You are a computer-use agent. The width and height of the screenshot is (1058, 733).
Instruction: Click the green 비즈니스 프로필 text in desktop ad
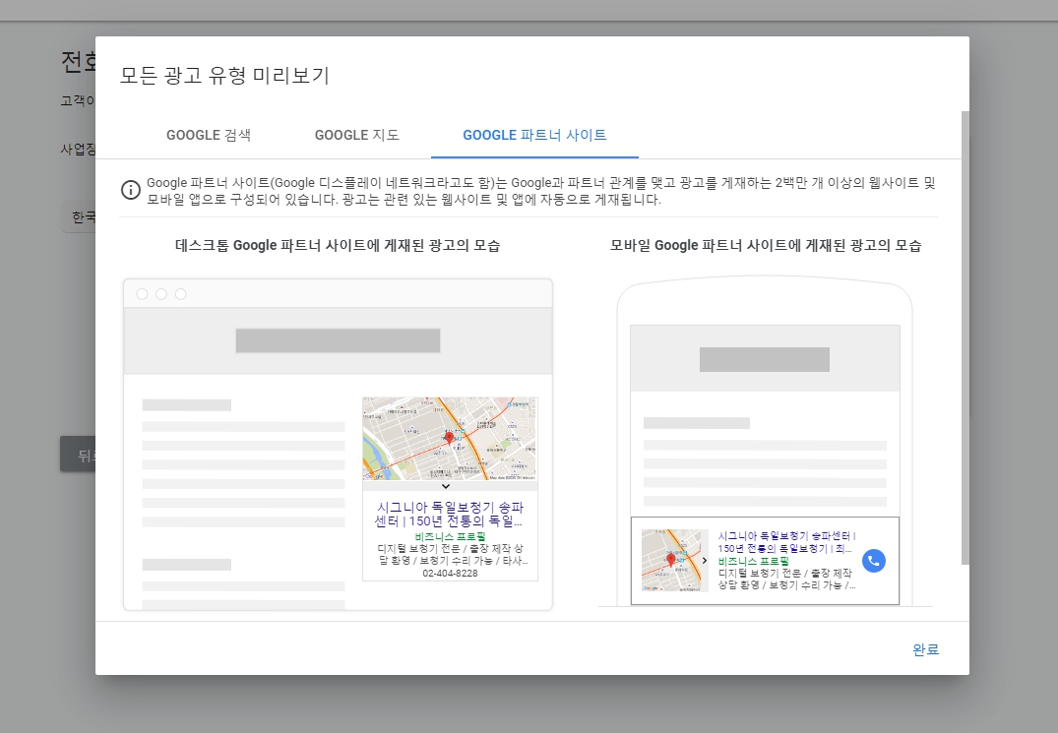click(450, 537)
